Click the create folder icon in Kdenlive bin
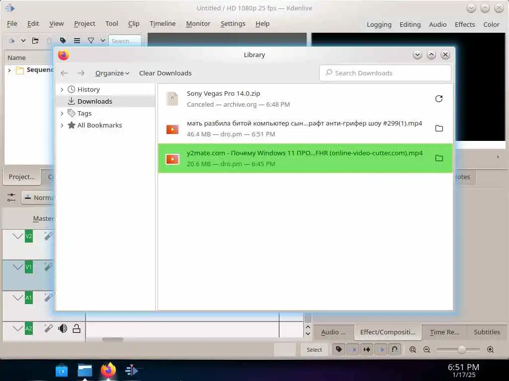509x381 pixels. (35, 41)
